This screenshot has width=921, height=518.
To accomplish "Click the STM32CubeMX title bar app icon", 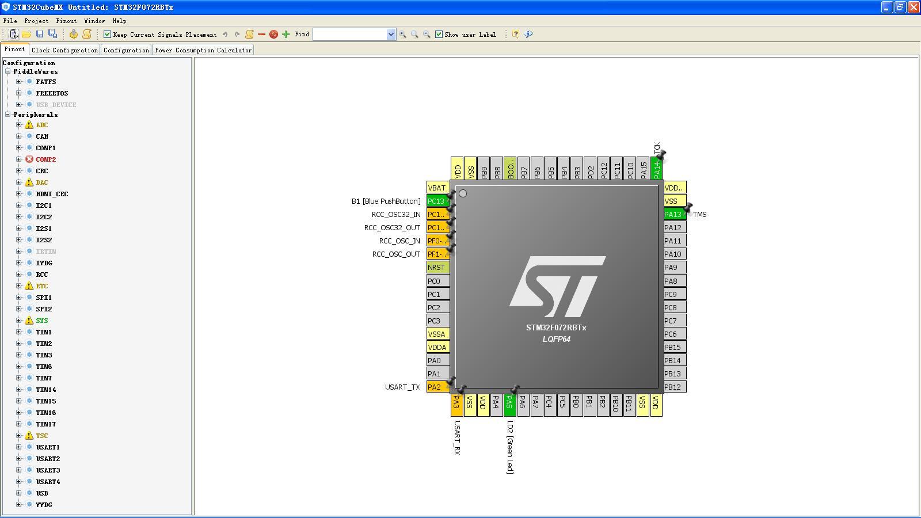I will [x=6, y=7].
